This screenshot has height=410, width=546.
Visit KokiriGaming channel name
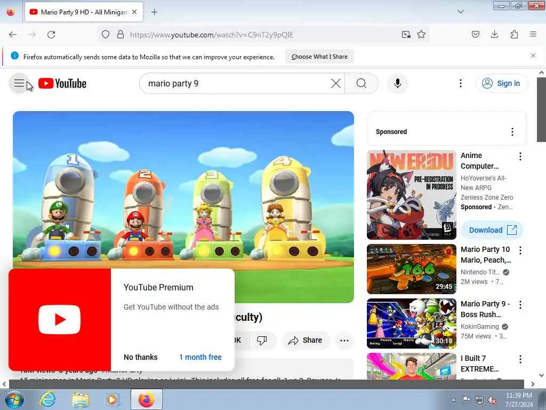tap(479, 327)
